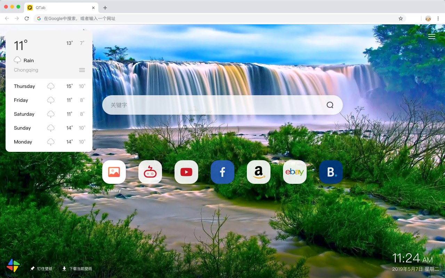The image size is (445, 278).
Task: Download the current wallpaper
Action: (x=77, y=269)
